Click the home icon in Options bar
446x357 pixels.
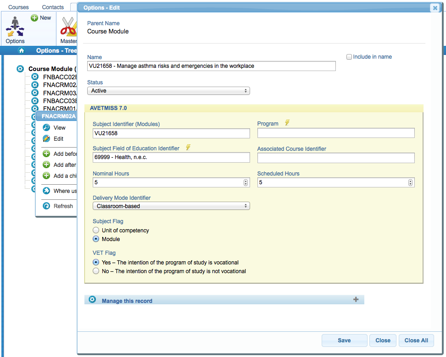(21, 50)
